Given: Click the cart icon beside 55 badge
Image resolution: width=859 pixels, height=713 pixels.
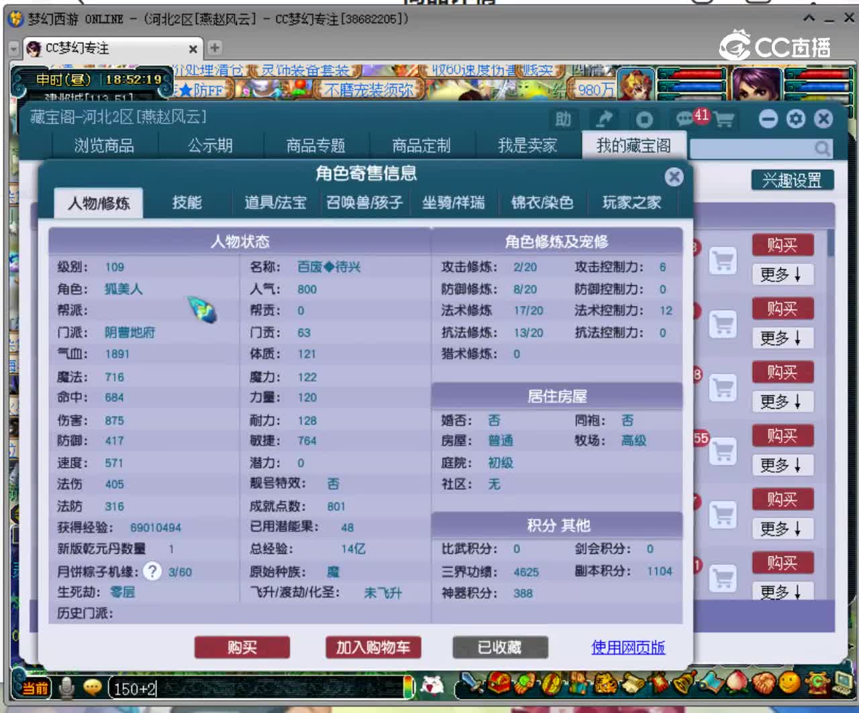Looking at the screenshot, I should click(x=723, y=451).
